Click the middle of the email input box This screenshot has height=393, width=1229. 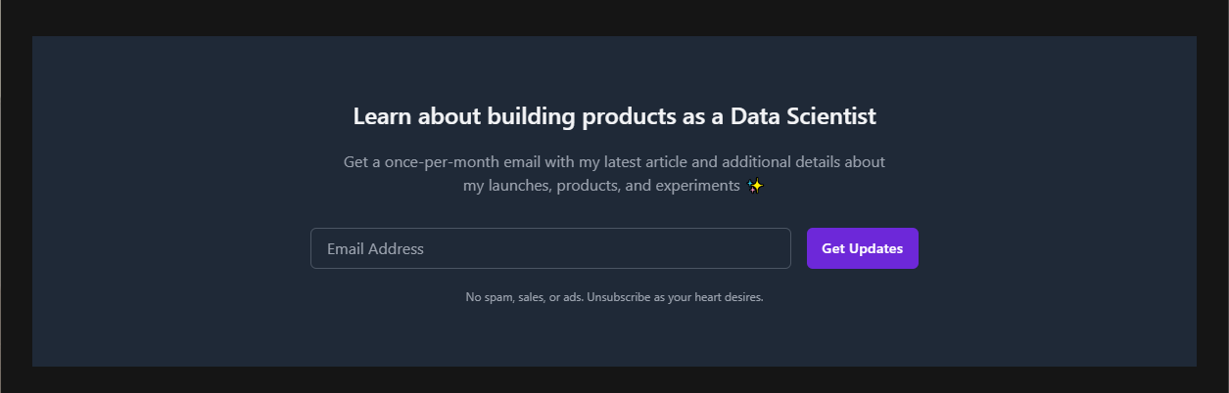click(x=550, y=248)
